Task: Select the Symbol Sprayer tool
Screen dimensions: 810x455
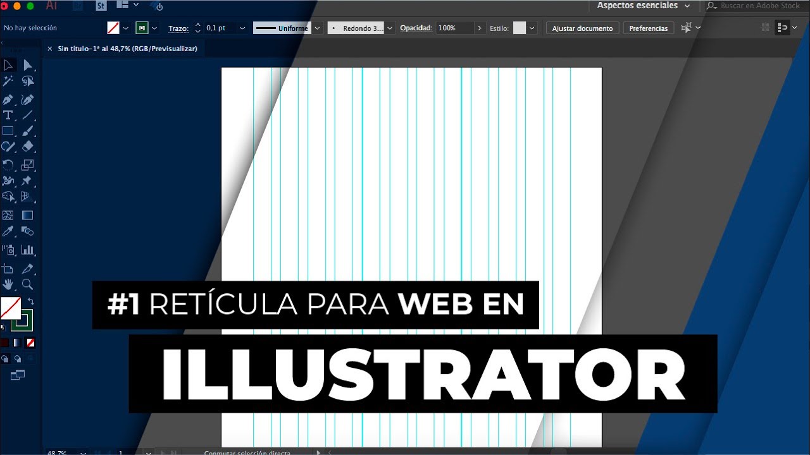Action: coord(8,250)
